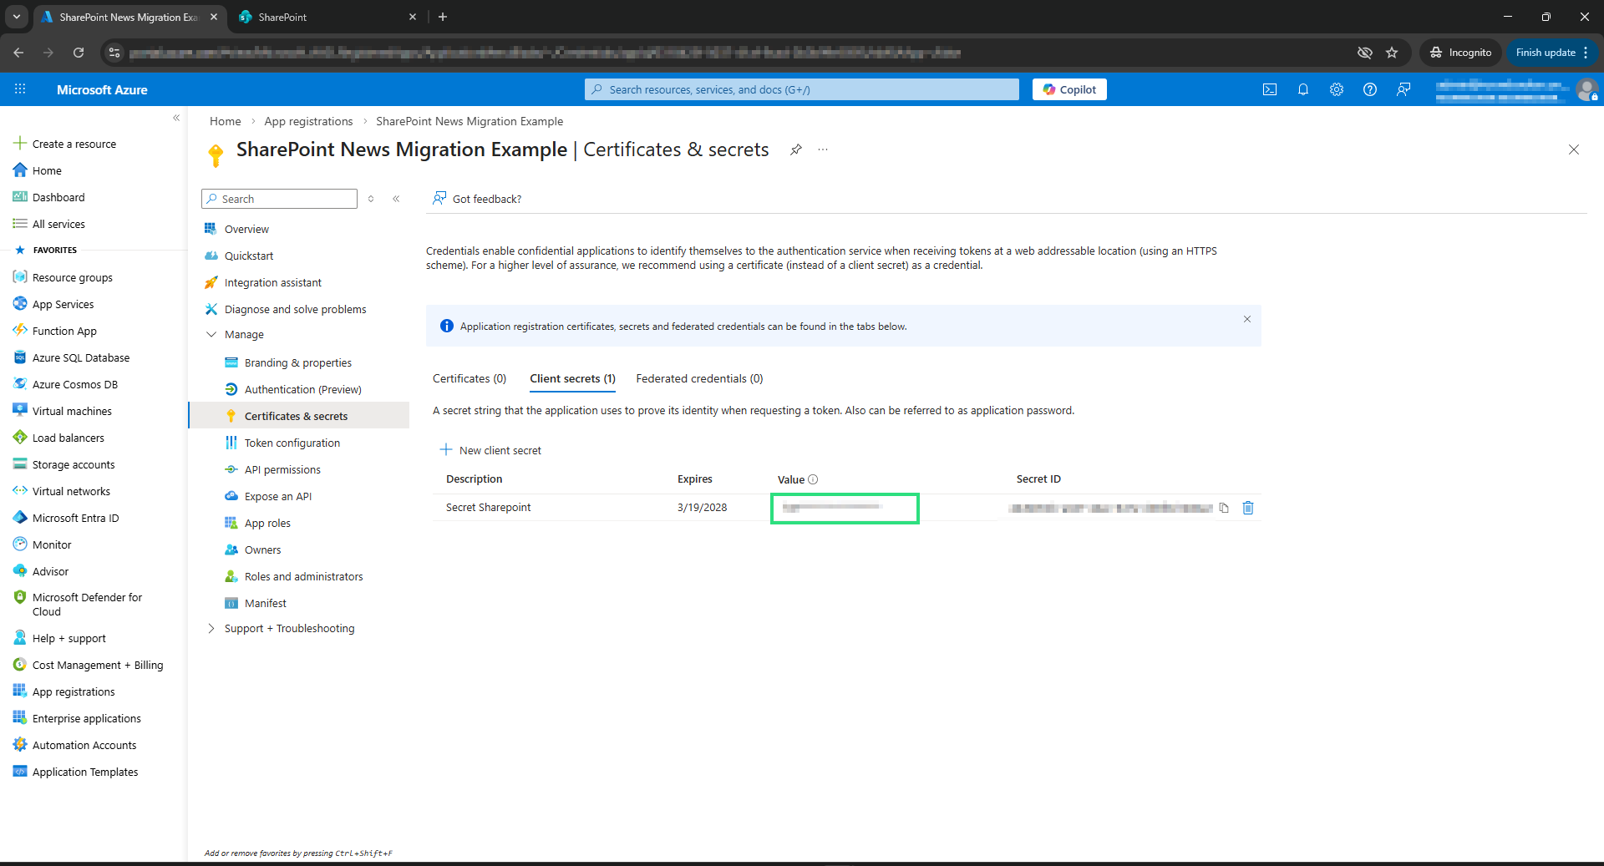Switch to Federated credentials (0) tab
Screen dimensions: 1604x866
coord(699,378)
